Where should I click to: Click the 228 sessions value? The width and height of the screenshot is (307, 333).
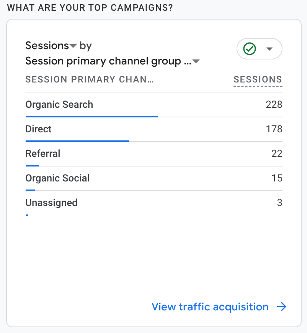(274, 104)
